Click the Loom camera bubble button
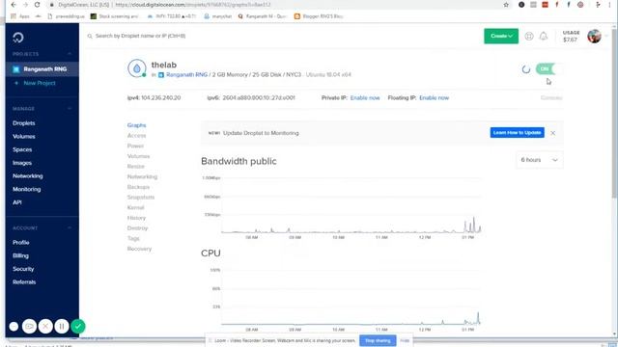Screen dimensions: 618x347 (29, 326)
